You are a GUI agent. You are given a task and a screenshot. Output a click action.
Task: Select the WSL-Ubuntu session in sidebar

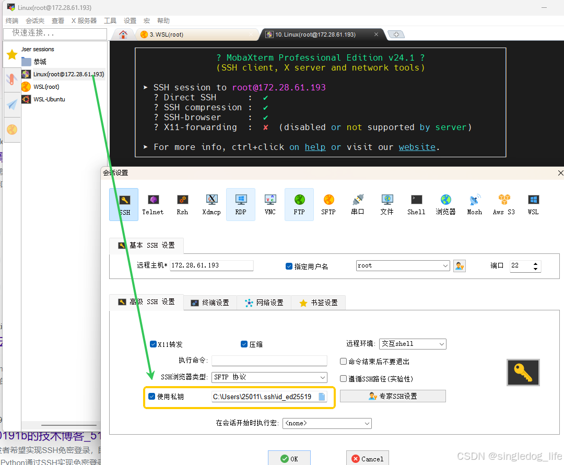click(x=49, y=99)
